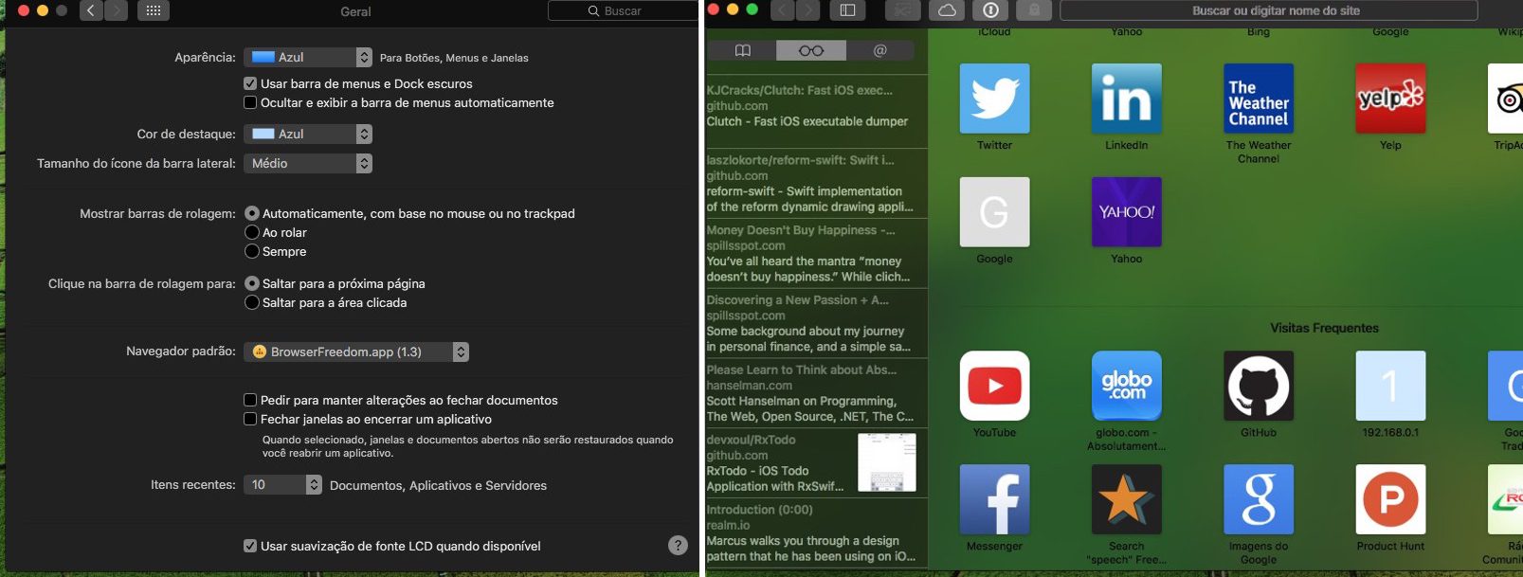Image resolution: width=1523 pixels, height=577 pixels.
Task: Open Please Learn to Think about Abs article
Action: pos(816,393)
